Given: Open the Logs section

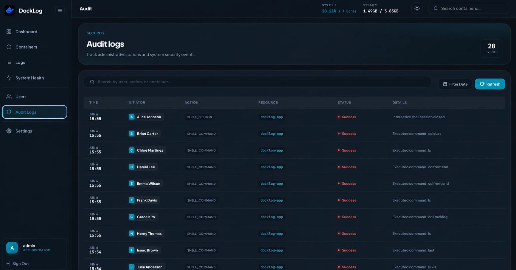Looking at the screenshot, I should coord(35,62).
